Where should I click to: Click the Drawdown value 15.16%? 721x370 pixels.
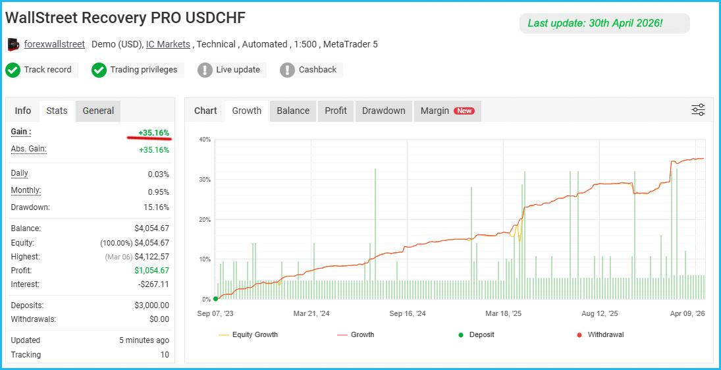tap(156, 207)
